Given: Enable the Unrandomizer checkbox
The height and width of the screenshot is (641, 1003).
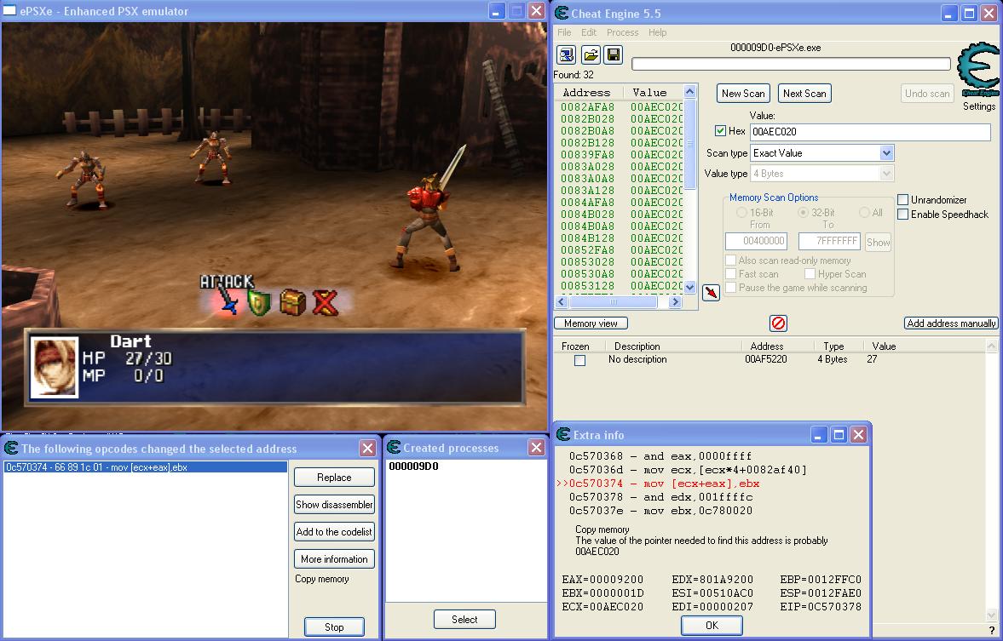Looking at the screenshot, I should click(x=902, y=199).
